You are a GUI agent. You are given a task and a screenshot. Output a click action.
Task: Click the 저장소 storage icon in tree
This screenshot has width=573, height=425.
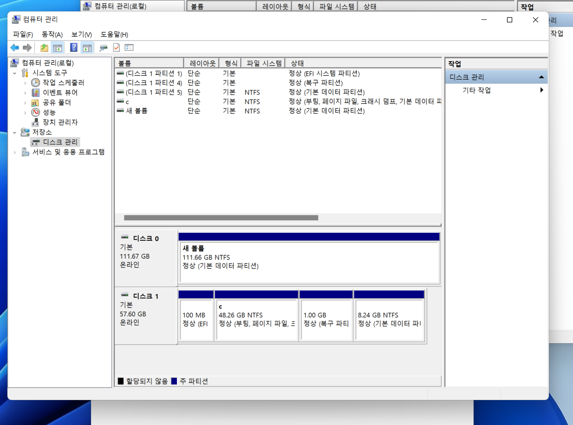25,132
